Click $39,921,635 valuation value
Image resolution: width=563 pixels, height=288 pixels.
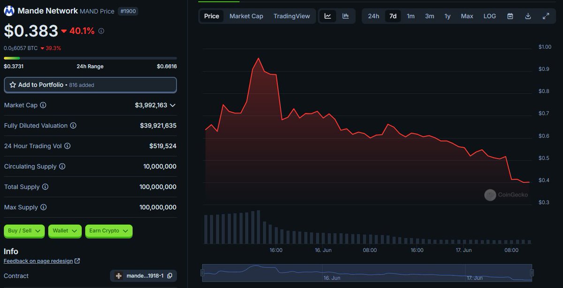point(158,126)
